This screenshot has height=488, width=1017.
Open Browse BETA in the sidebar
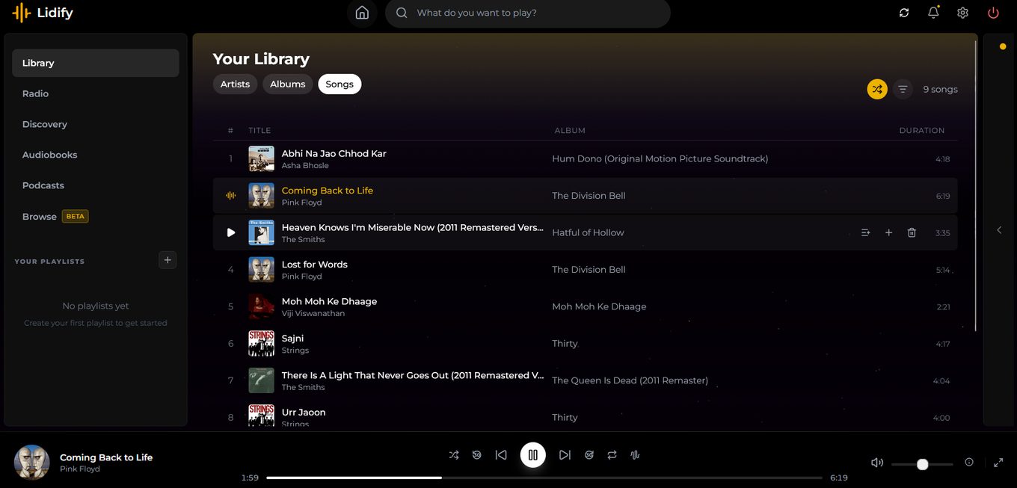pyautogui.click(x=96, y=216)
